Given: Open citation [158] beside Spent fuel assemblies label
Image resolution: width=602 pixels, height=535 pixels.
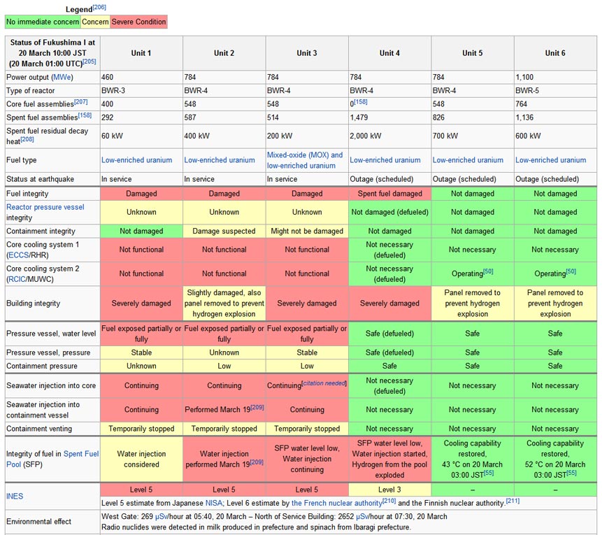Looking at the screenshot, I should pyautogui.click(x=85, y=115).
